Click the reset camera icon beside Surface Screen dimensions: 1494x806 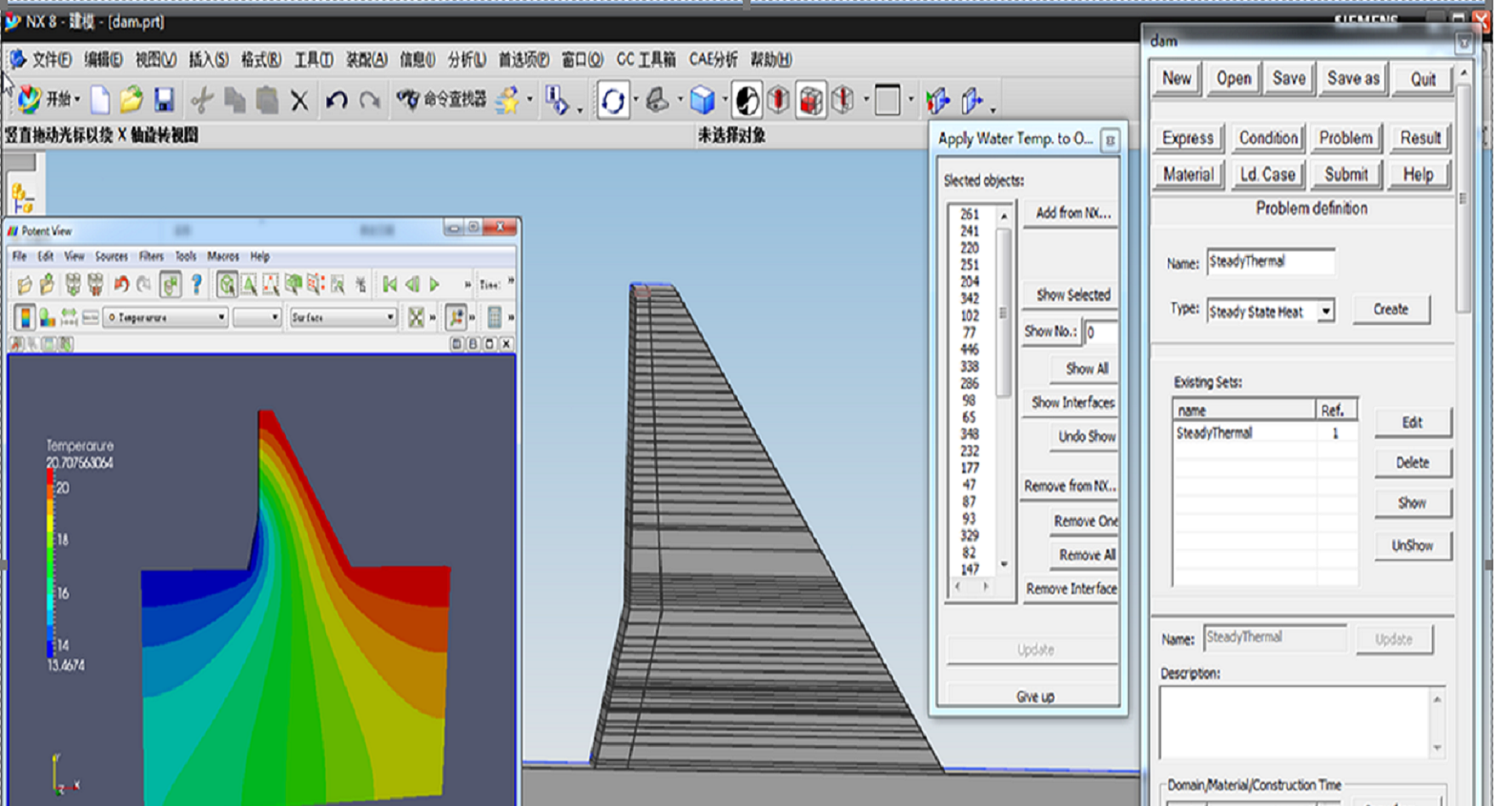416,317
